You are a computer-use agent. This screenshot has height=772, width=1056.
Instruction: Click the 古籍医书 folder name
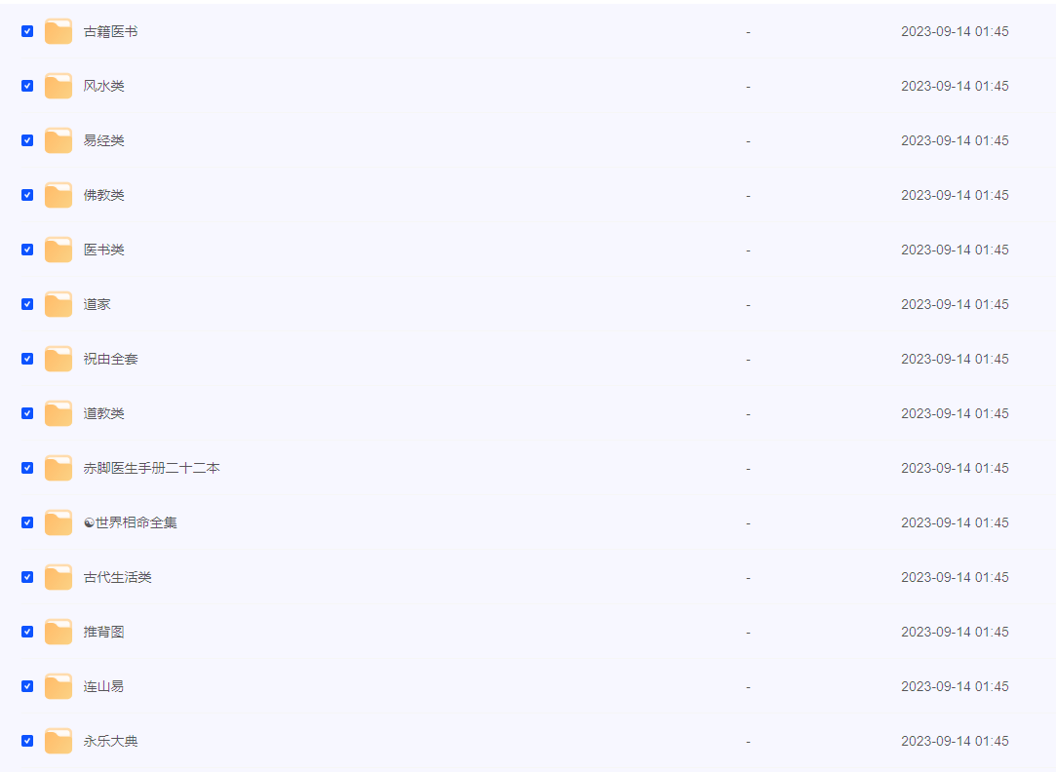pos(111,31)
